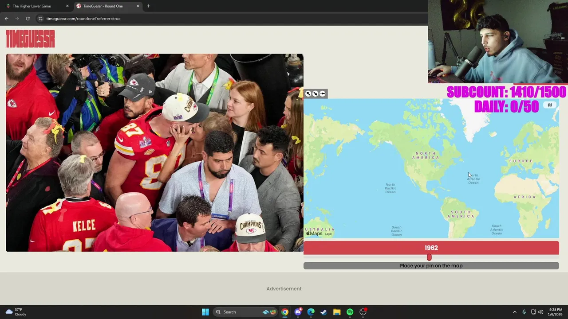Click the red 1962 year bar
Image resolution: width=568 pixels, height=319 pixels.
tap(431, 248)
